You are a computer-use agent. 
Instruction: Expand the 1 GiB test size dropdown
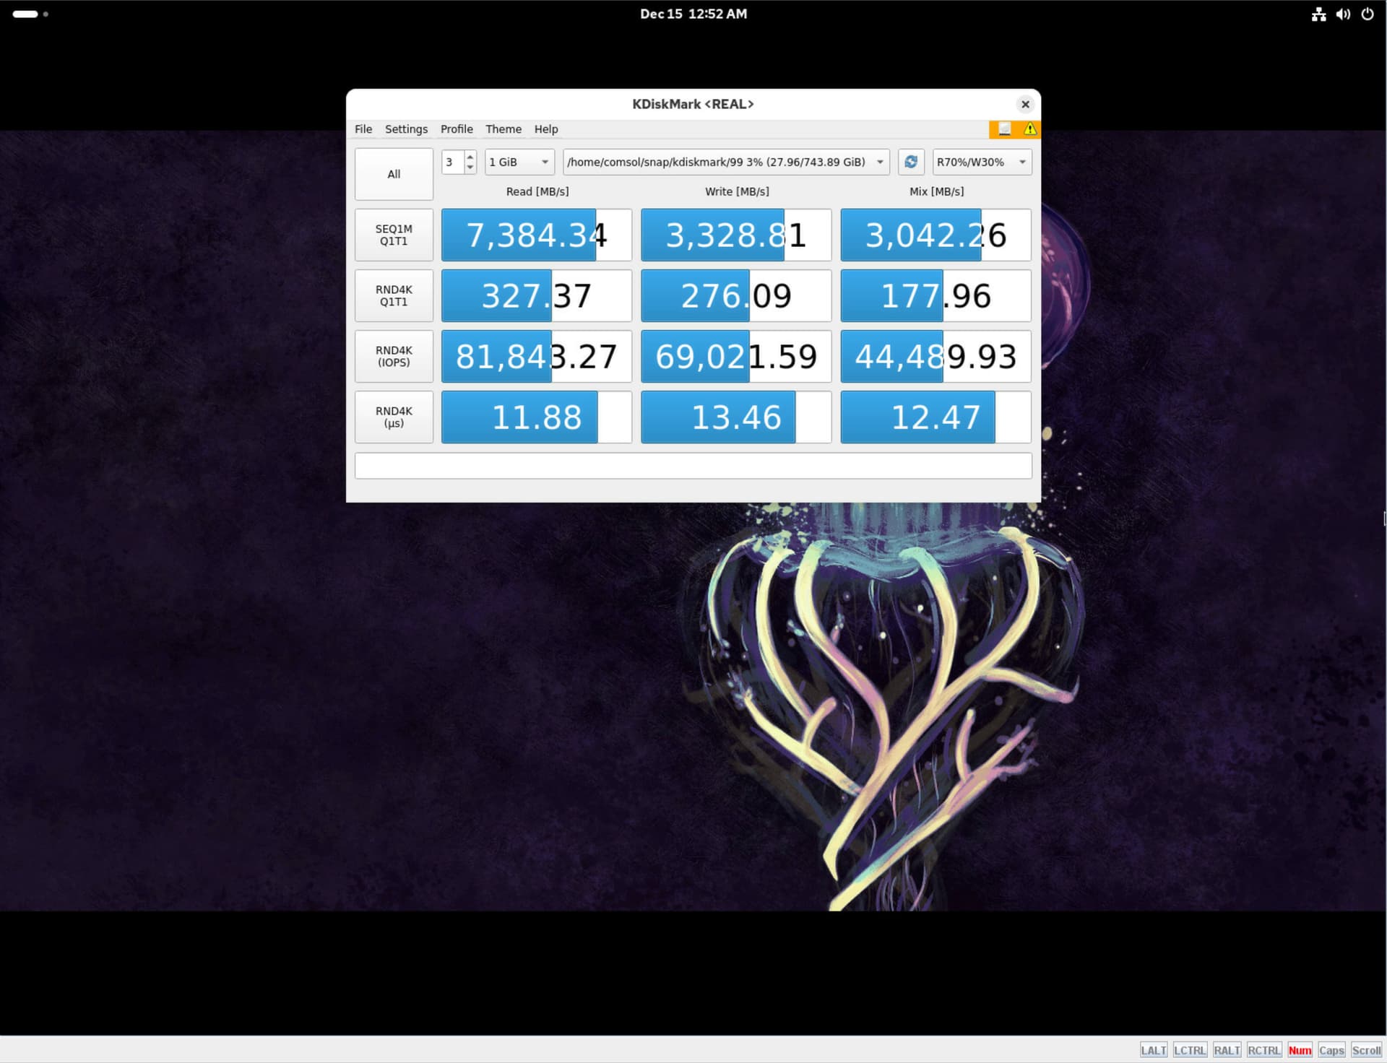point(519,162)
